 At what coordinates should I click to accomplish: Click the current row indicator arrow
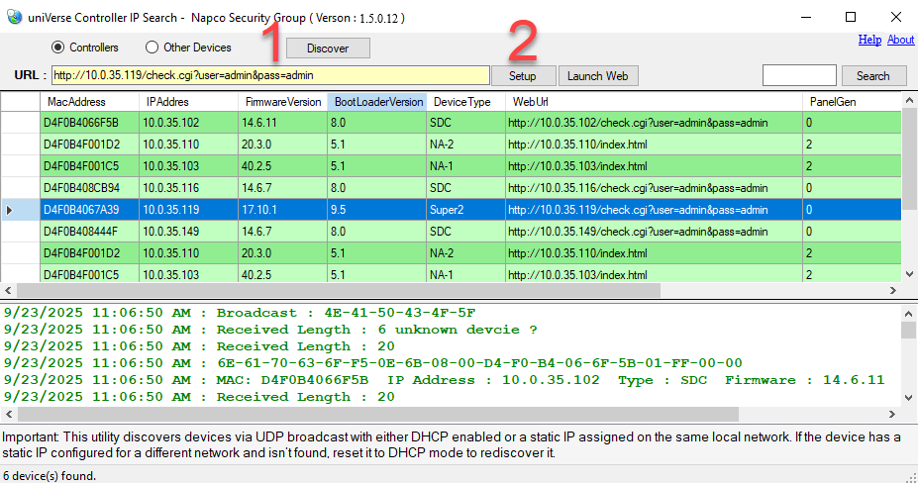click(10, 210)
